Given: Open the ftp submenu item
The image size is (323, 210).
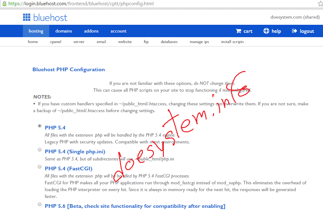Looking at the screenshot, I should (x=146, y=42).
